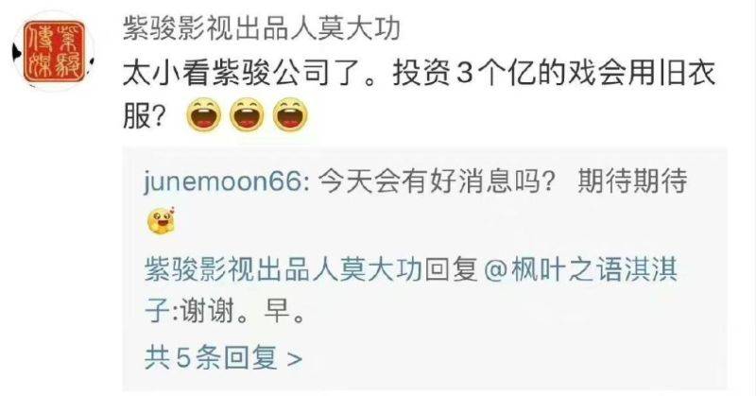756x396 pixels.
Task: Tap the middle laughing emoji
Action: [248, 115]
